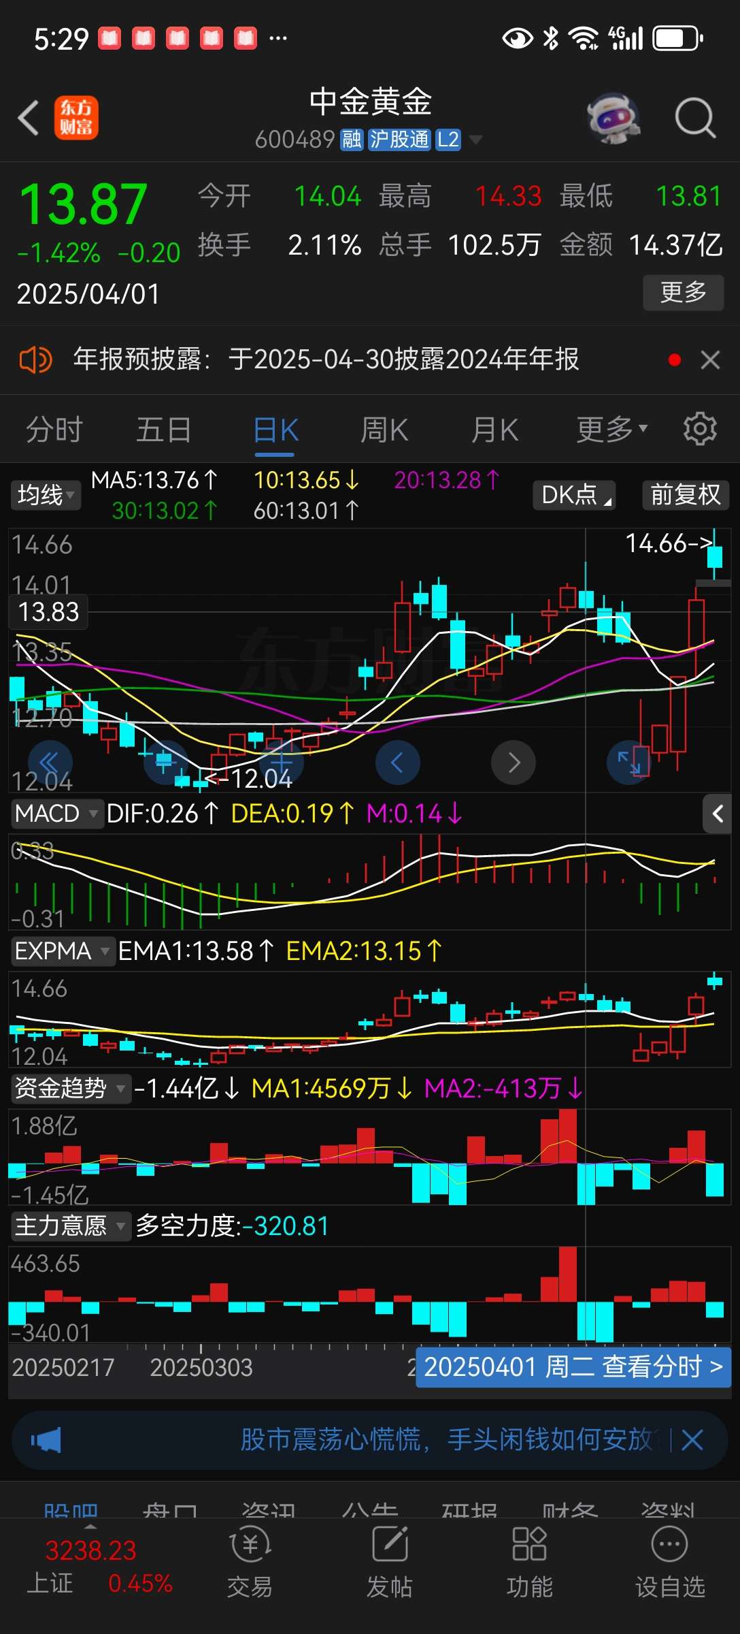Image resolution: width=740 pixels, height=1634 pixels.
Task: Tap battery indicator in status bar
Action: tap(678, 38)
